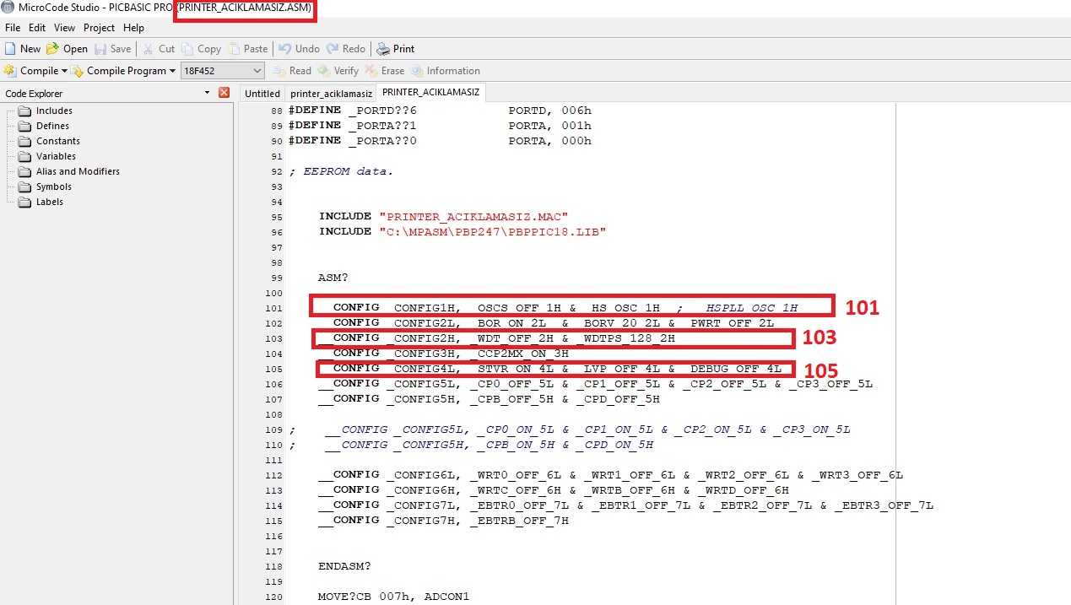Screen dimensions: 1071x605
Task: Click the Information button label
Action: point(453,71)
